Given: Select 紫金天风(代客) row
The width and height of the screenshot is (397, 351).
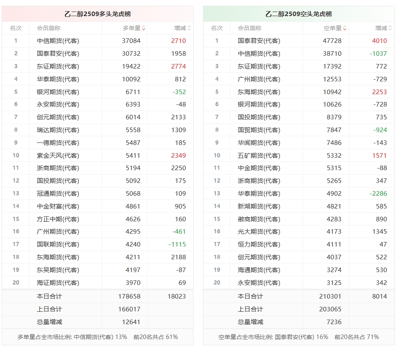Looking at the screenshot, I should (98, 155).
